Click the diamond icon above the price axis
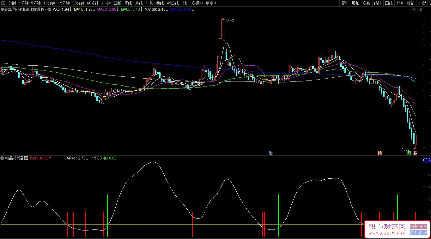Viewport: 431px width, 239px height. tap(414, 10)
